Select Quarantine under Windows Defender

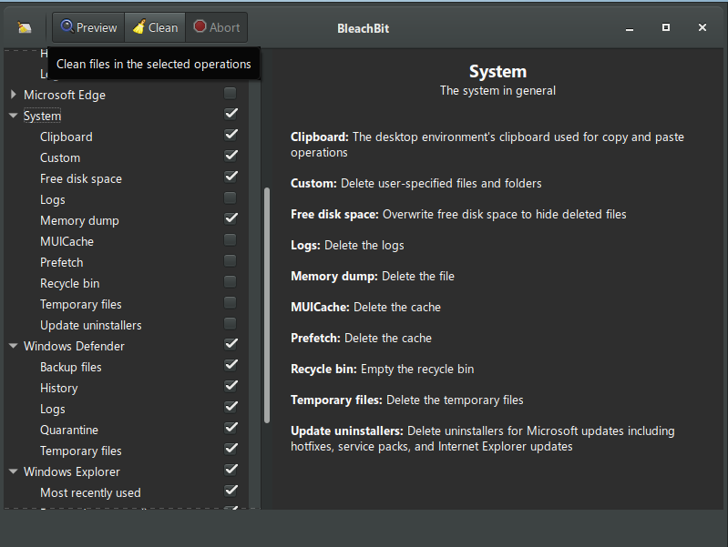[x=69, y=430]
